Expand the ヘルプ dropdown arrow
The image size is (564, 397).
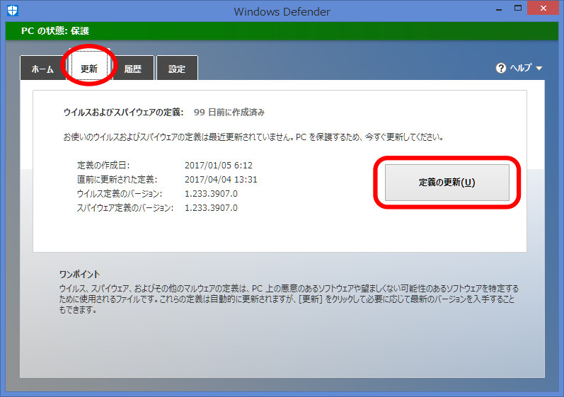(x=539, y=69)
